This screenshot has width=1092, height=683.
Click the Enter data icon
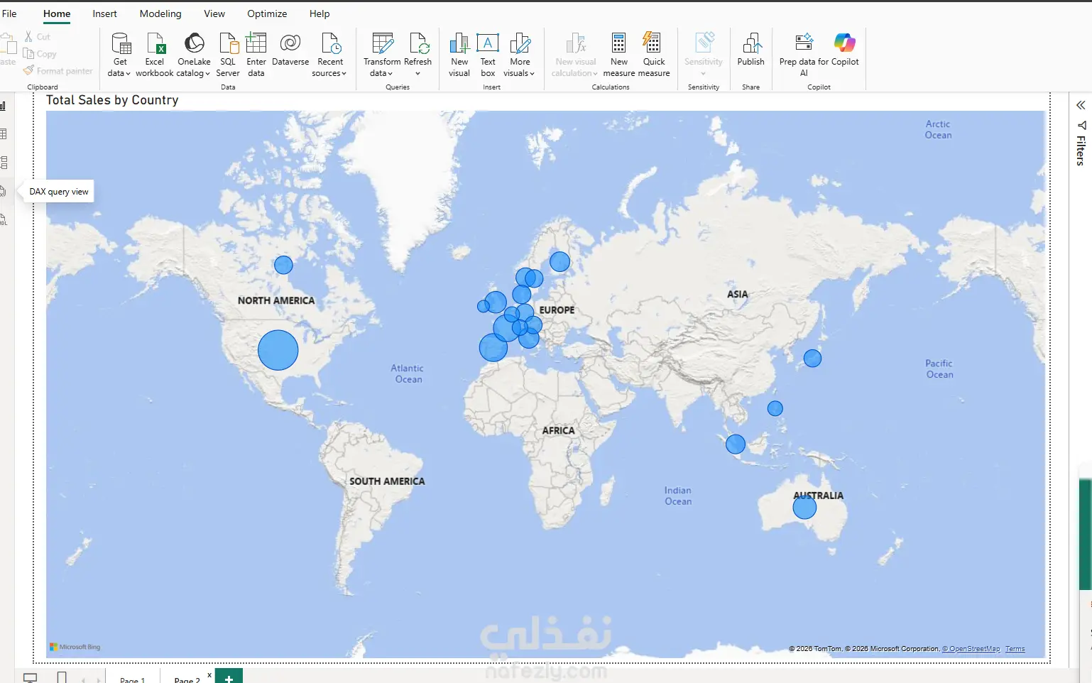click(x=256, y=43)
